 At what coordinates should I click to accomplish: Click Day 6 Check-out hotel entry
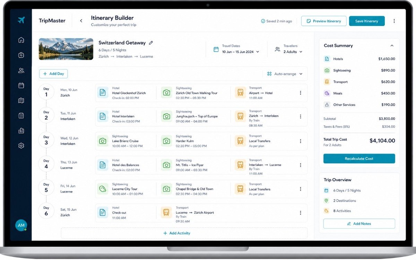point(125,213)
